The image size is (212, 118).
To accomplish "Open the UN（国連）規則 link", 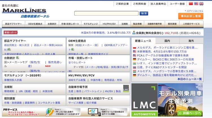I will (28, 91).
